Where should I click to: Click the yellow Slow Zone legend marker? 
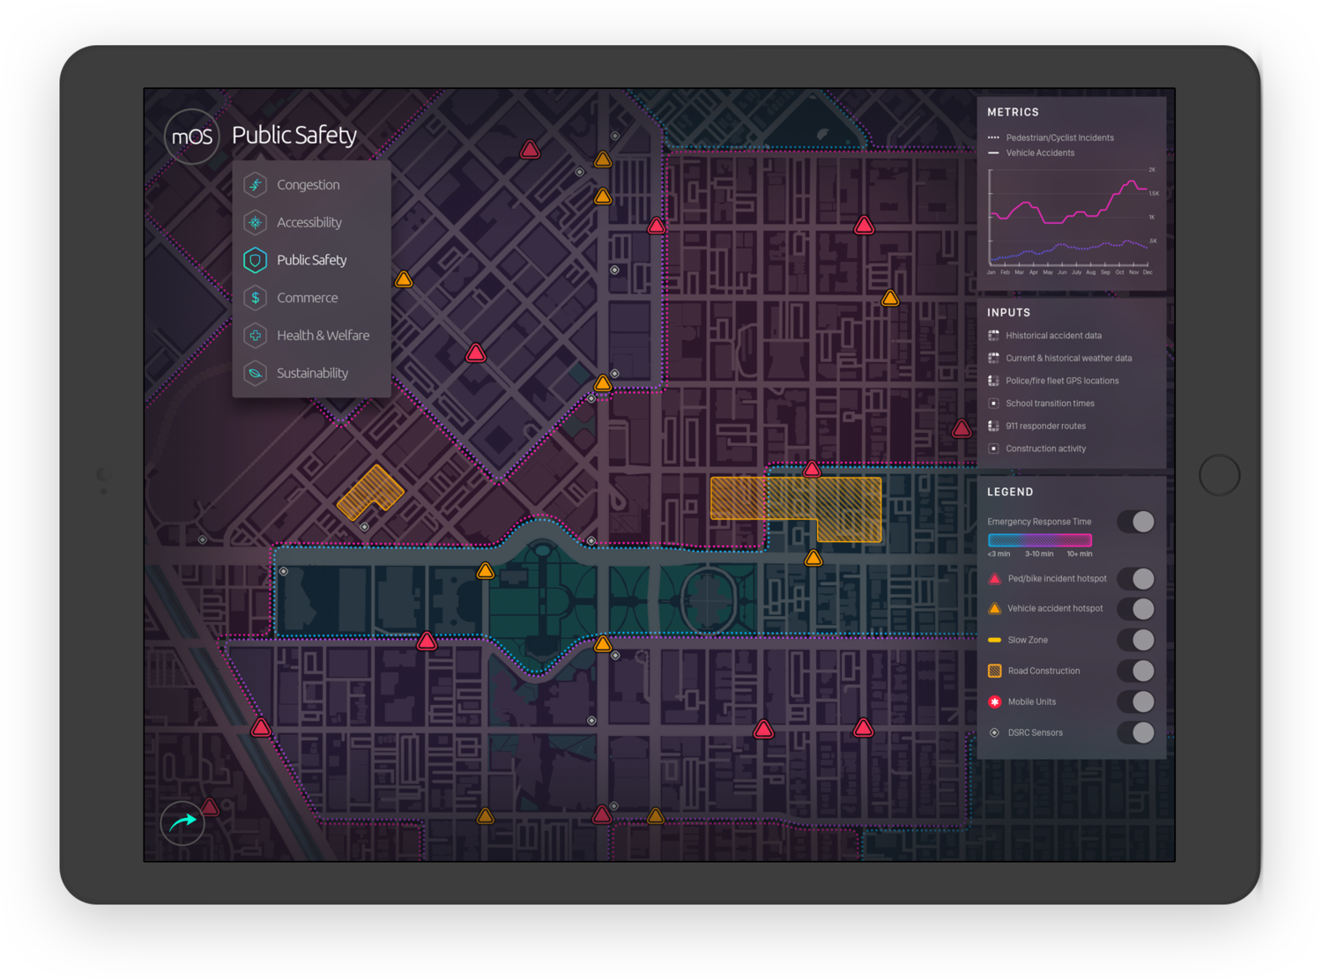tap(994, 640)
